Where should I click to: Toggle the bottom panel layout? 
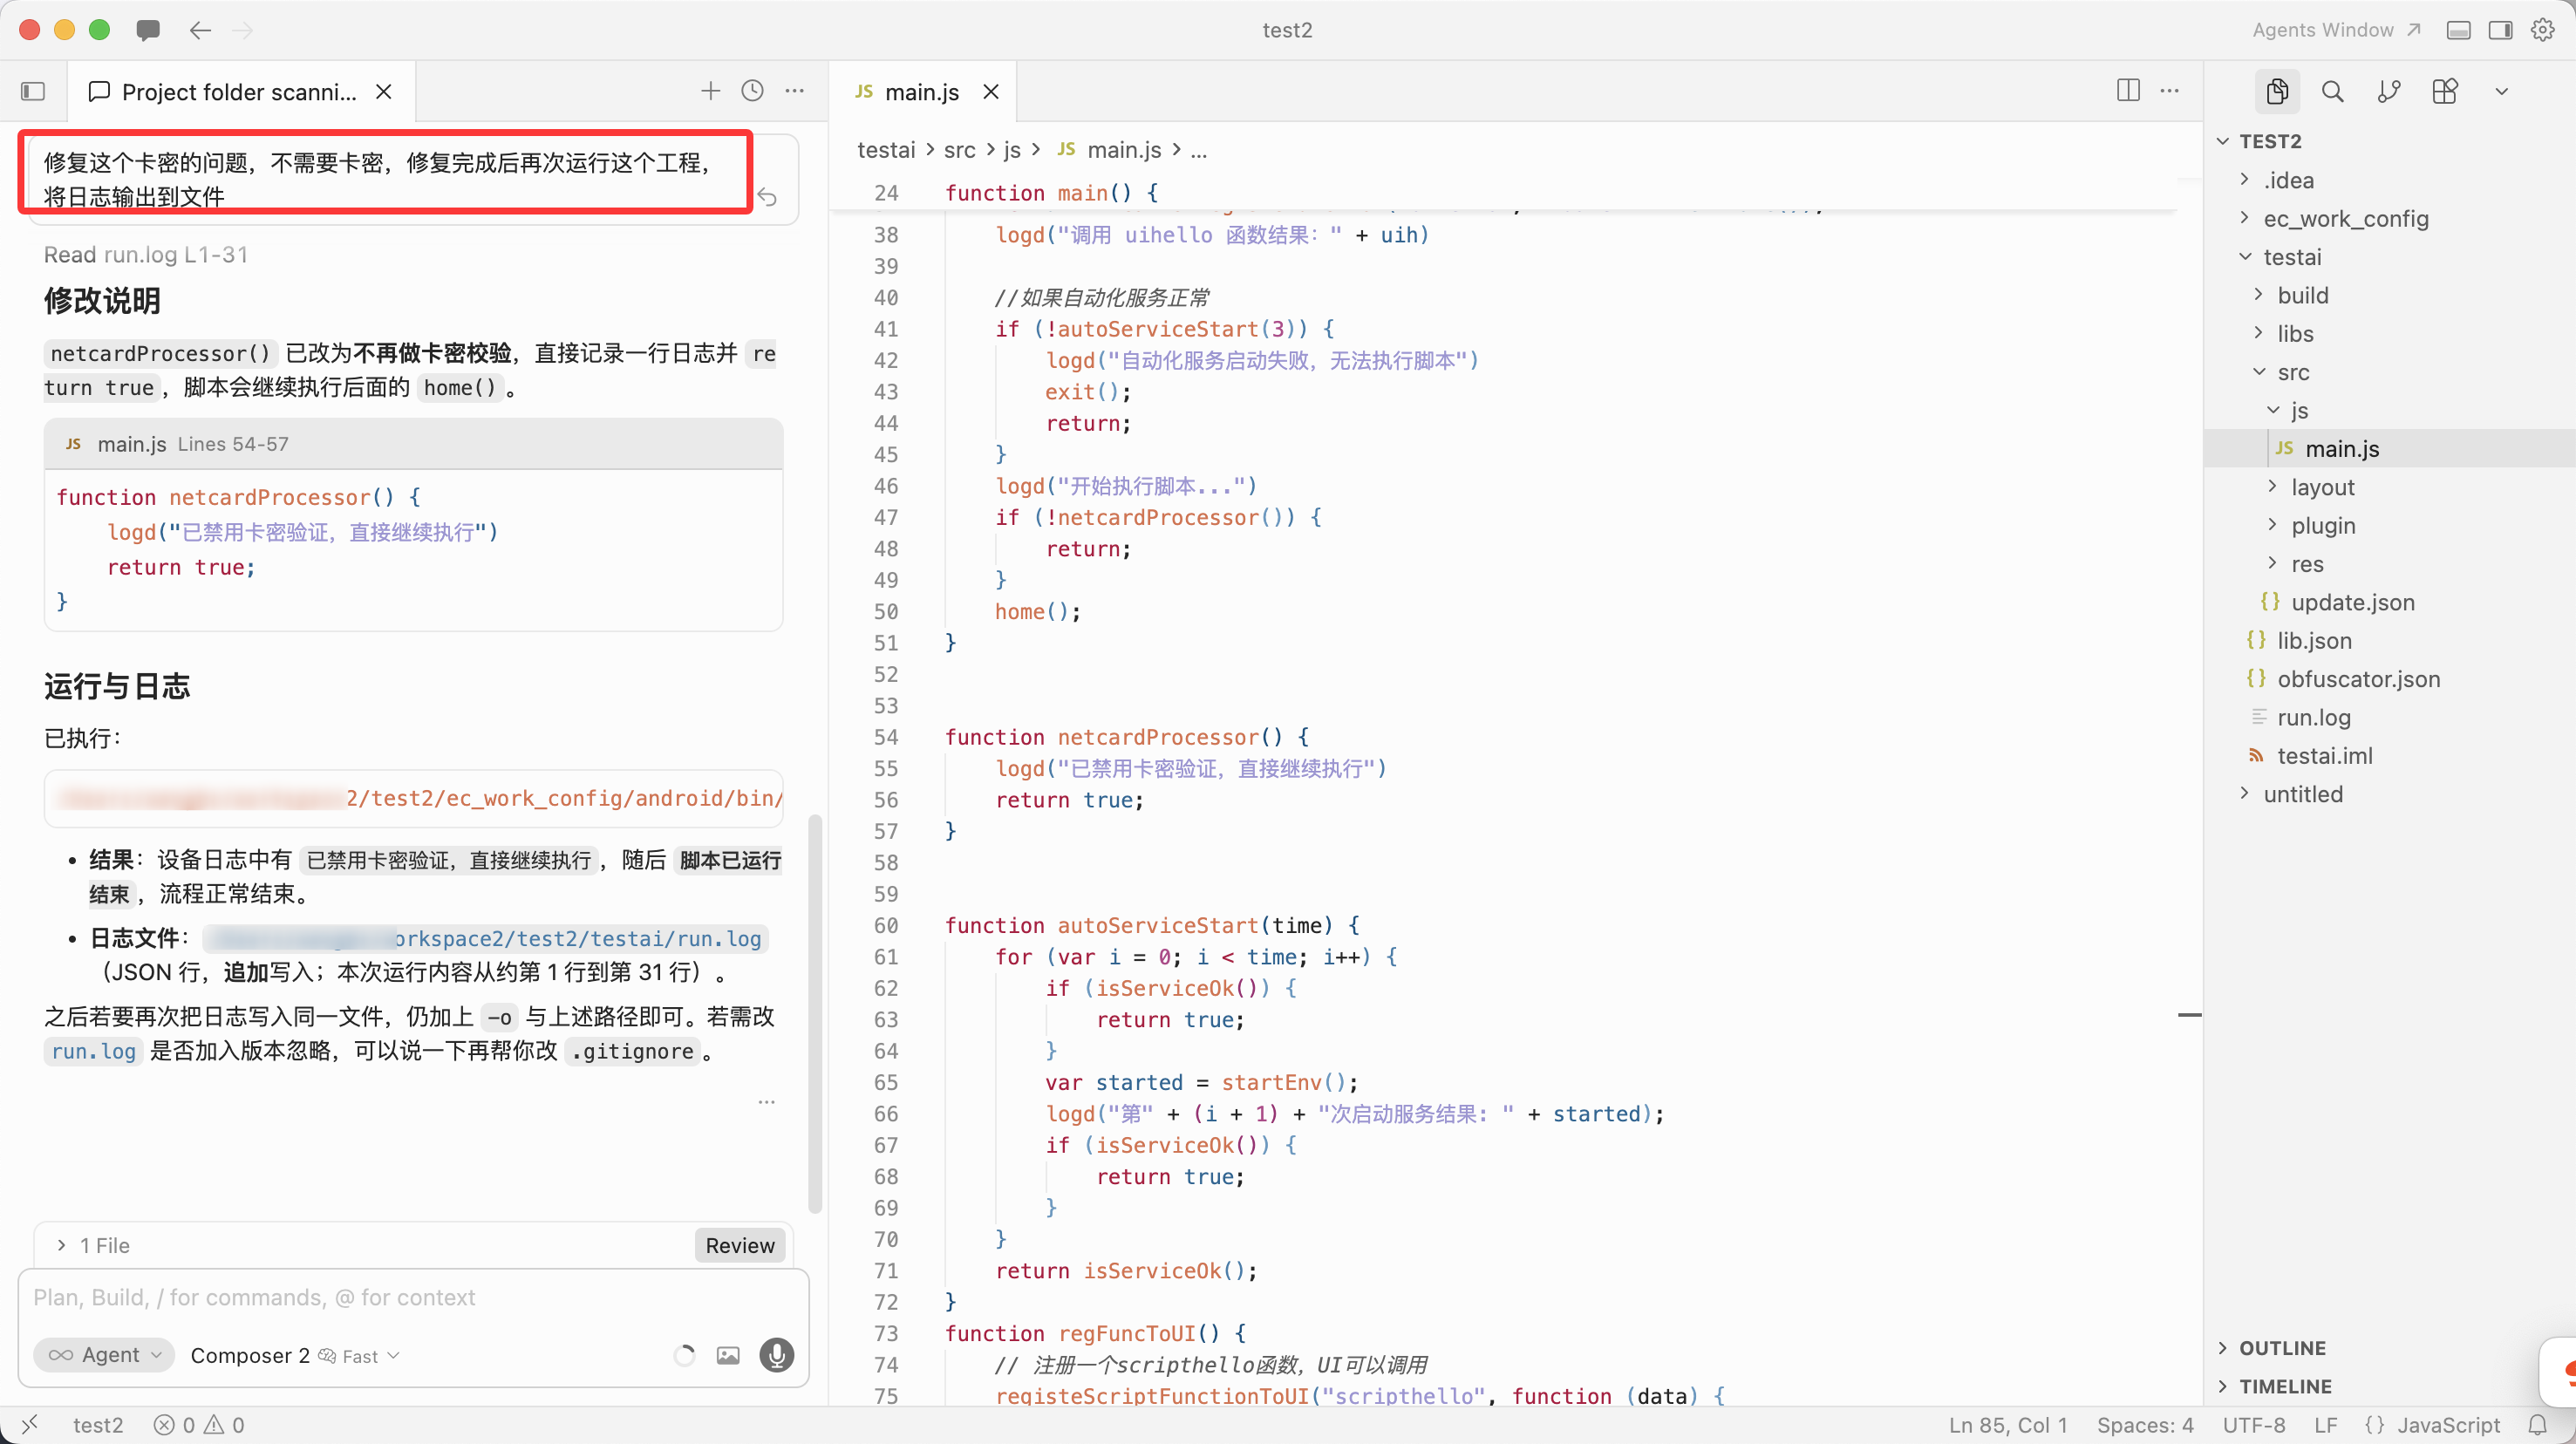(x=2458, y=30)
